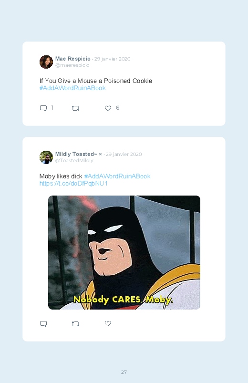Click the 29 janvier 2020 date on Mae's tweet
Viewport: 248px width, 383px height.
(x=113, y=59)
